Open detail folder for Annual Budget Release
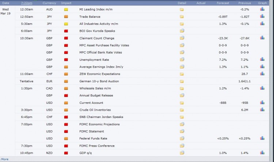Screen dimensions: 274x162 (182, 95)
